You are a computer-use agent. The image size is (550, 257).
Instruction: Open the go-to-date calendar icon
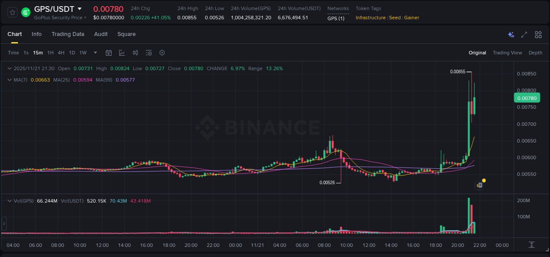(x=109, y=53)
